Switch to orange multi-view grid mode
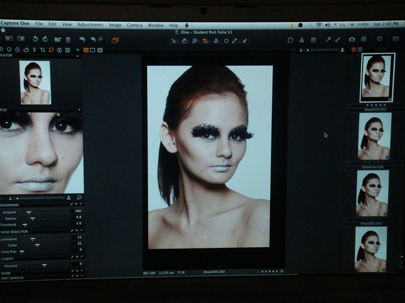This screenshot has height=303, width=405. [86, 50]
